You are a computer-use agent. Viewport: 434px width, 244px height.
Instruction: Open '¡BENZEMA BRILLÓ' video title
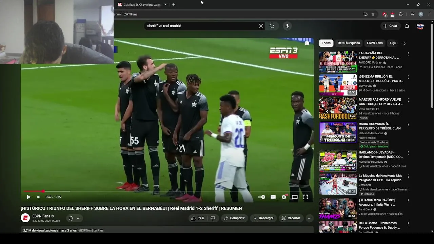tap(381, 79)
